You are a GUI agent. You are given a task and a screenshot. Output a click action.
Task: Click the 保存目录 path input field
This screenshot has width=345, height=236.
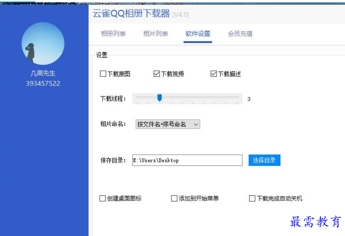187,160
